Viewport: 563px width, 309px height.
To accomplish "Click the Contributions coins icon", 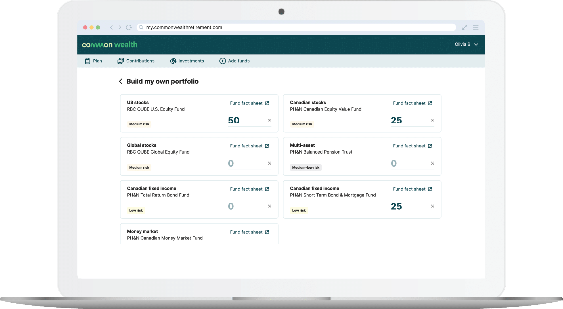I will coord(121,61).
